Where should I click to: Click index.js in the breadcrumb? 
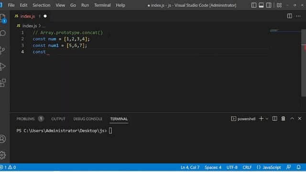(30, 26)
